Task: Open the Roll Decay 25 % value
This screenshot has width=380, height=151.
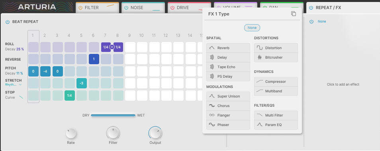Action: coord(20,49)
